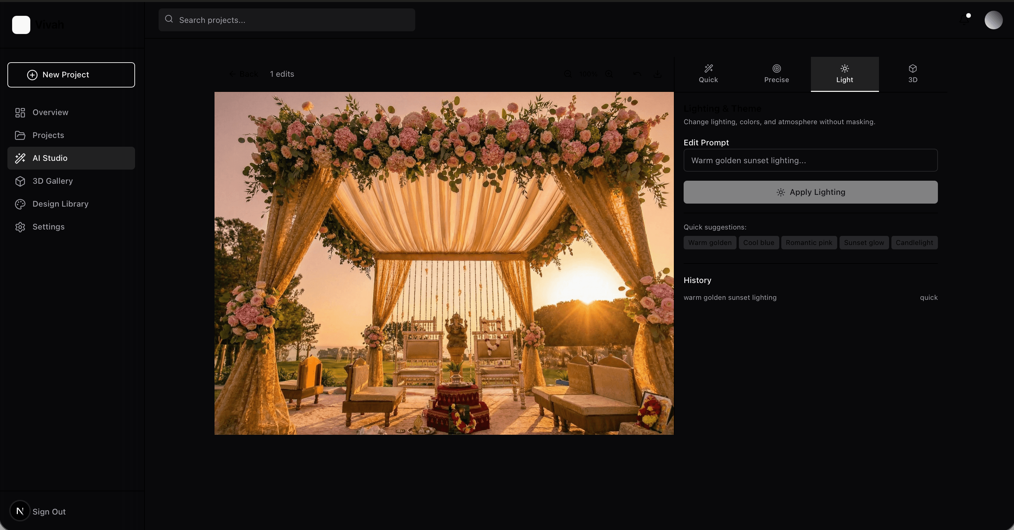1014x530 pixels.
Task: Open 3D Gallery page
Action: 71,181
